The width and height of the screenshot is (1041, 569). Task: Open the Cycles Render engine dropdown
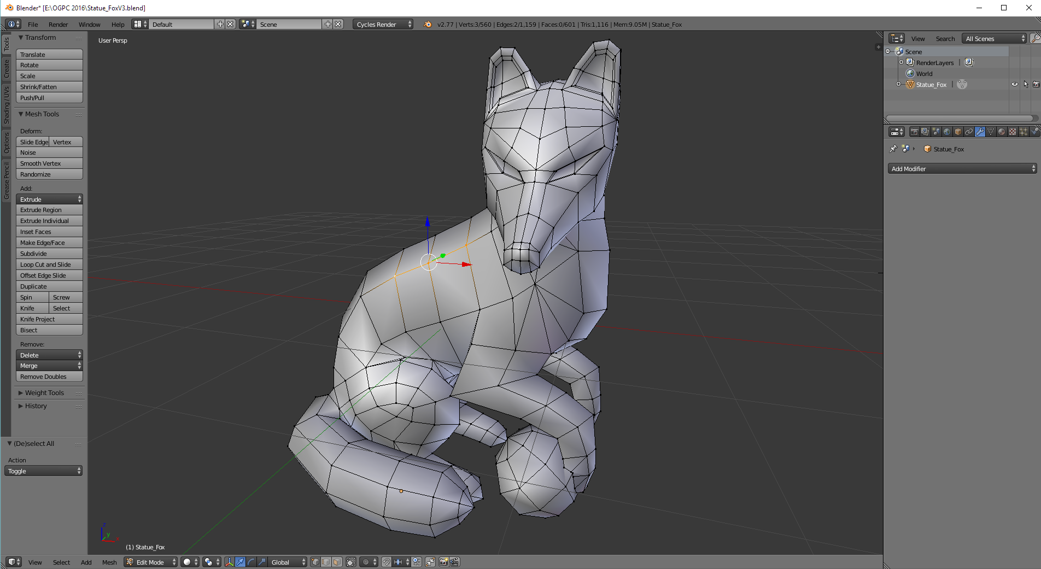coord(382,24)
